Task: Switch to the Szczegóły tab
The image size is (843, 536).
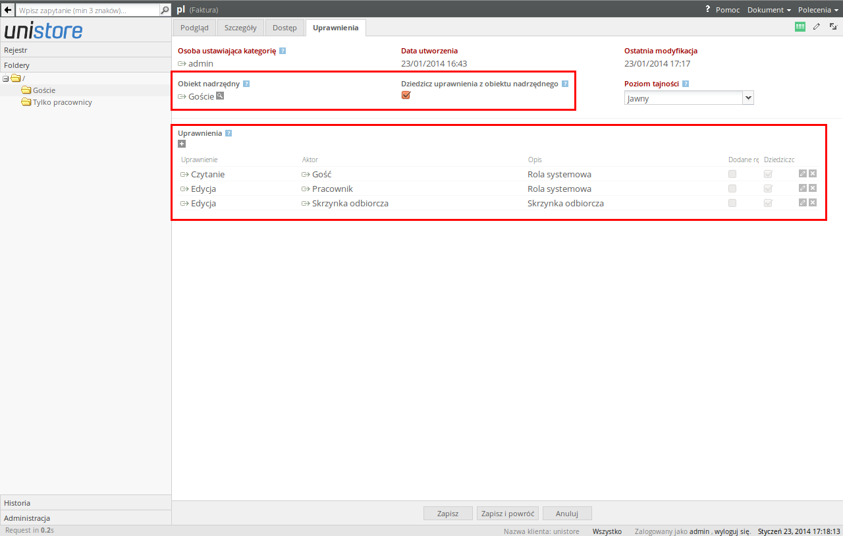Action: (240, 28)
